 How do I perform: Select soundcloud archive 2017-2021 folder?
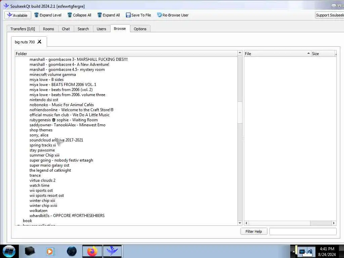(56, 140)
